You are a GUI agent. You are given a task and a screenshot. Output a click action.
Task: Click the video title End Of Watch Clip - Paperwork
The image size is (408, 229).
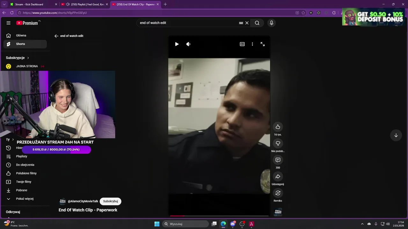(88, 210)
